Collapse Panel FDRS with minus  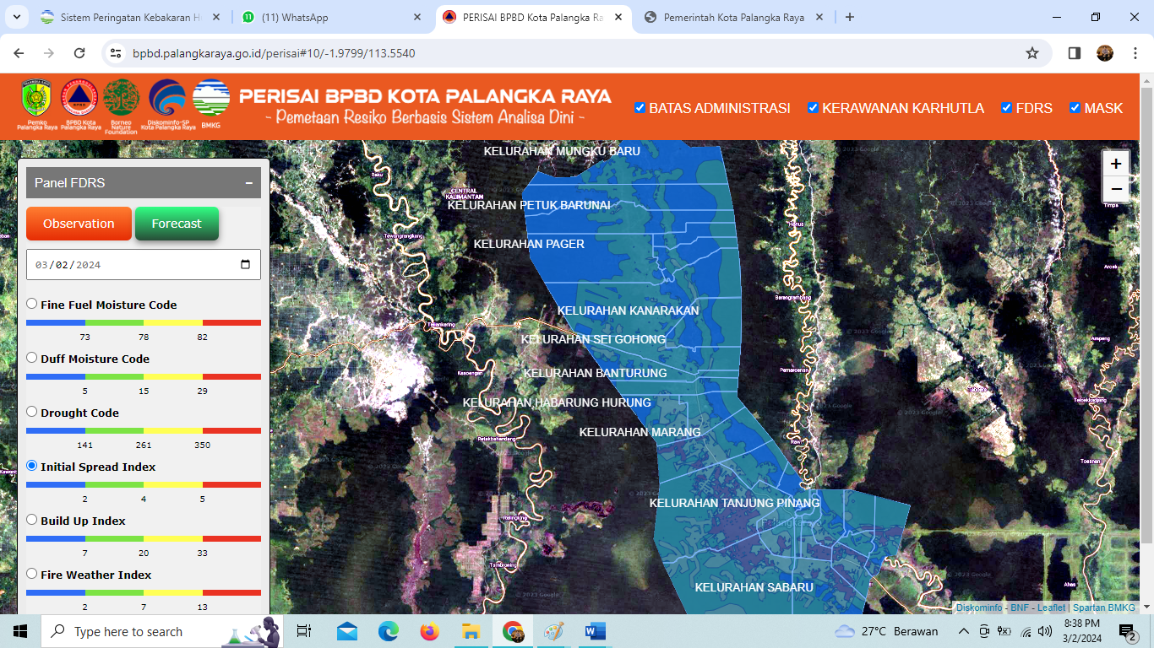(x=249, y=183)
